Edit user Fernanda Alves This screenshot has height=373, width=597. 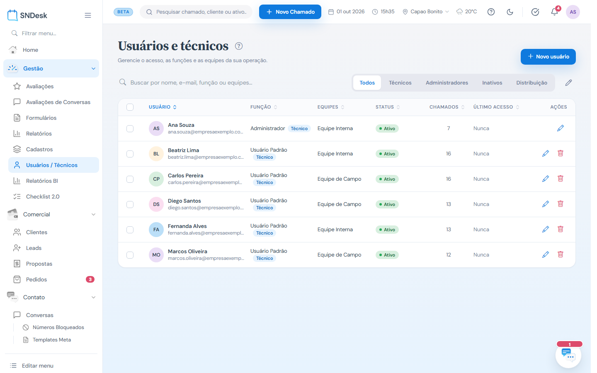(546, 230)
